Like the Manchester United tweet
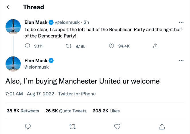This screenshot has width=190, height=134. [x=117, y=126]
